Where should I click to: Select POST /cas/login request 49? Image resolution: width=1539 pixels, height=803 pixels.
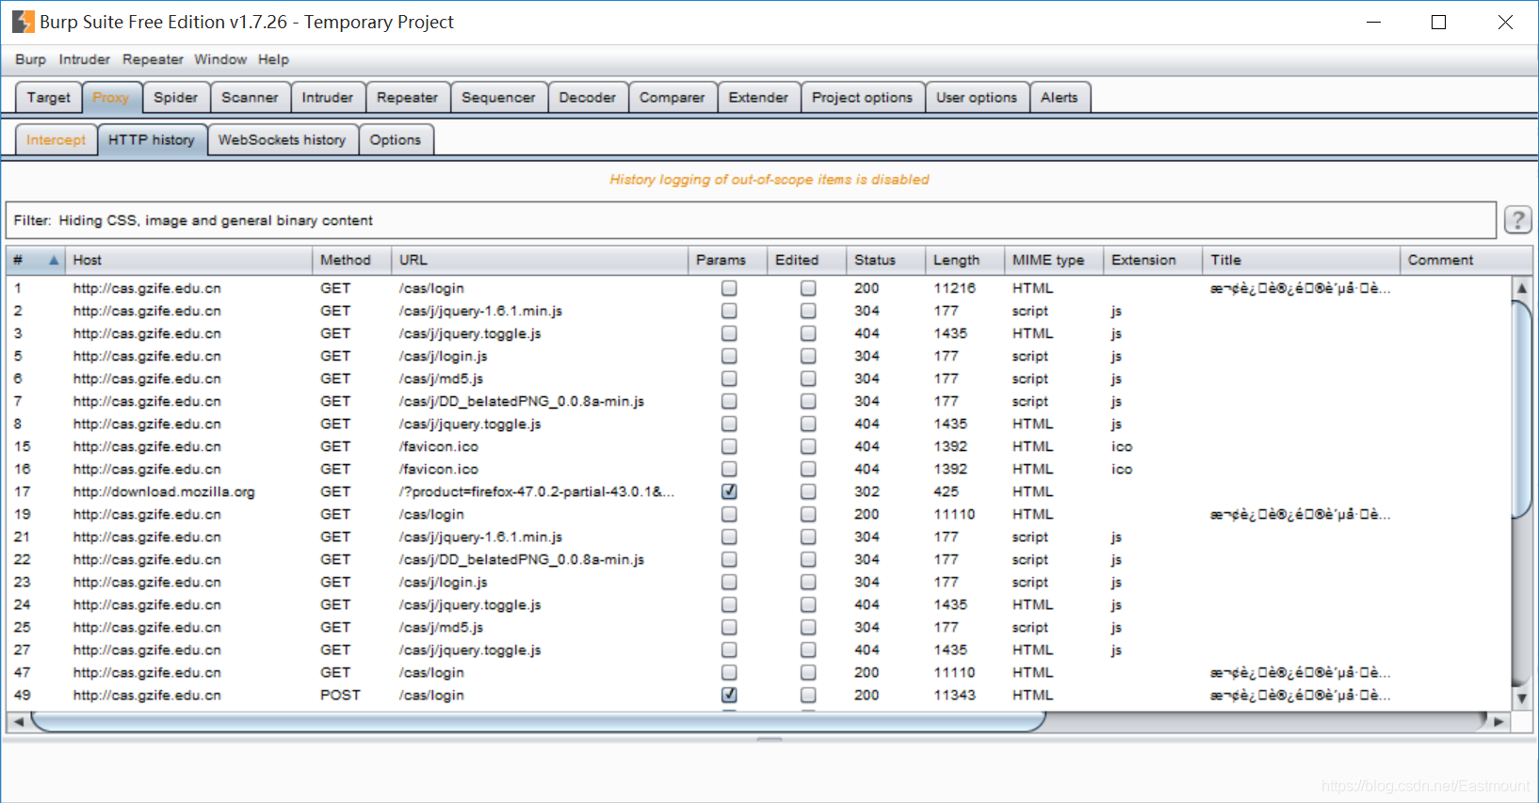coord(757,695)
